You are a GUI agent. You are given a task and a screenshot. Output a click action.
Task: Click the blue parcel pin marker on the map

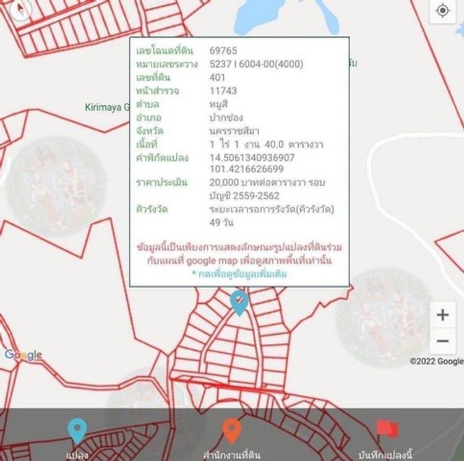(239, 302)
